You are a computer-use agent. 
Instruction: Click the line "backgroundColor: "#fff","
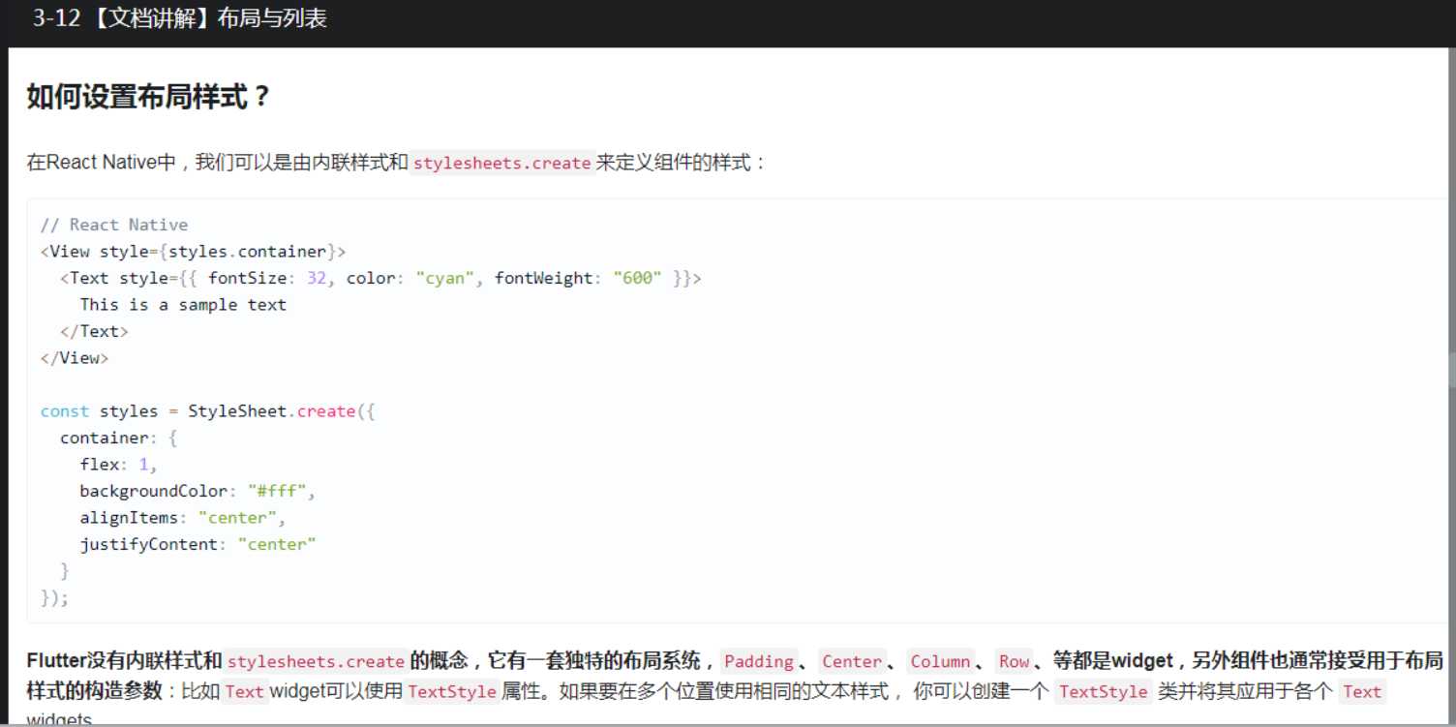click(x=197, y=491)
